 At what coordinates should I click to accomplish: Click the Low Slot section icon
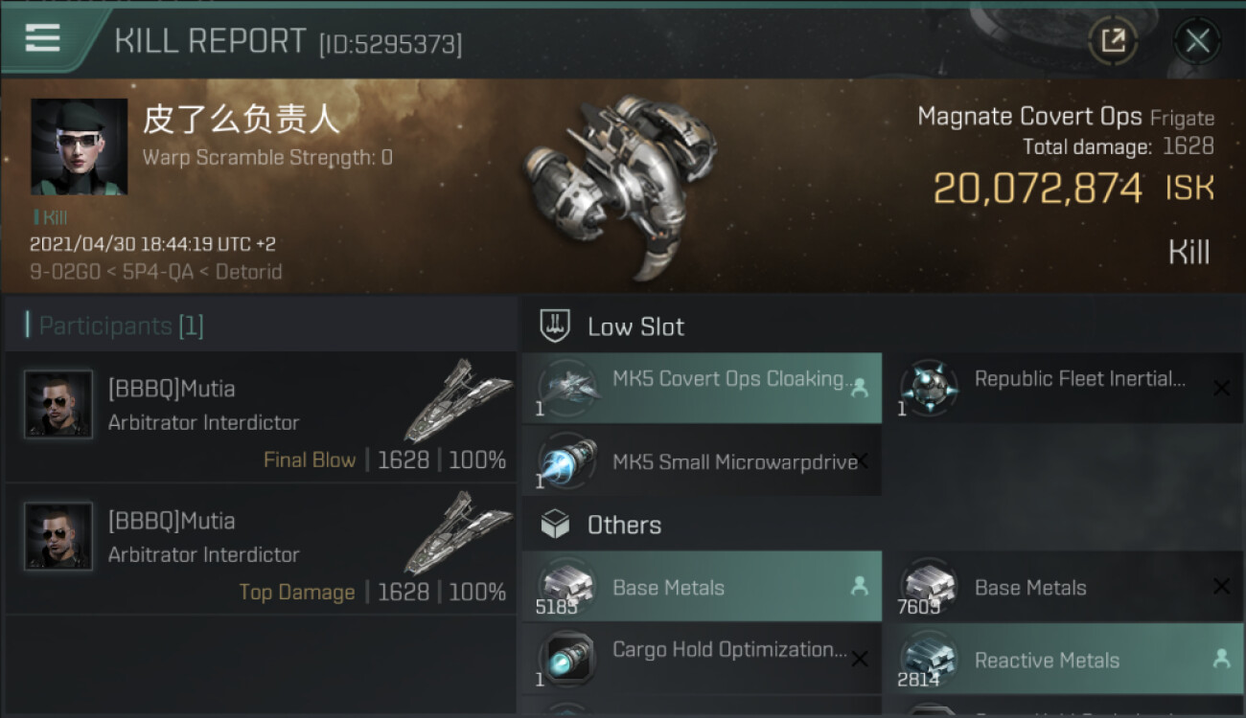555,326
